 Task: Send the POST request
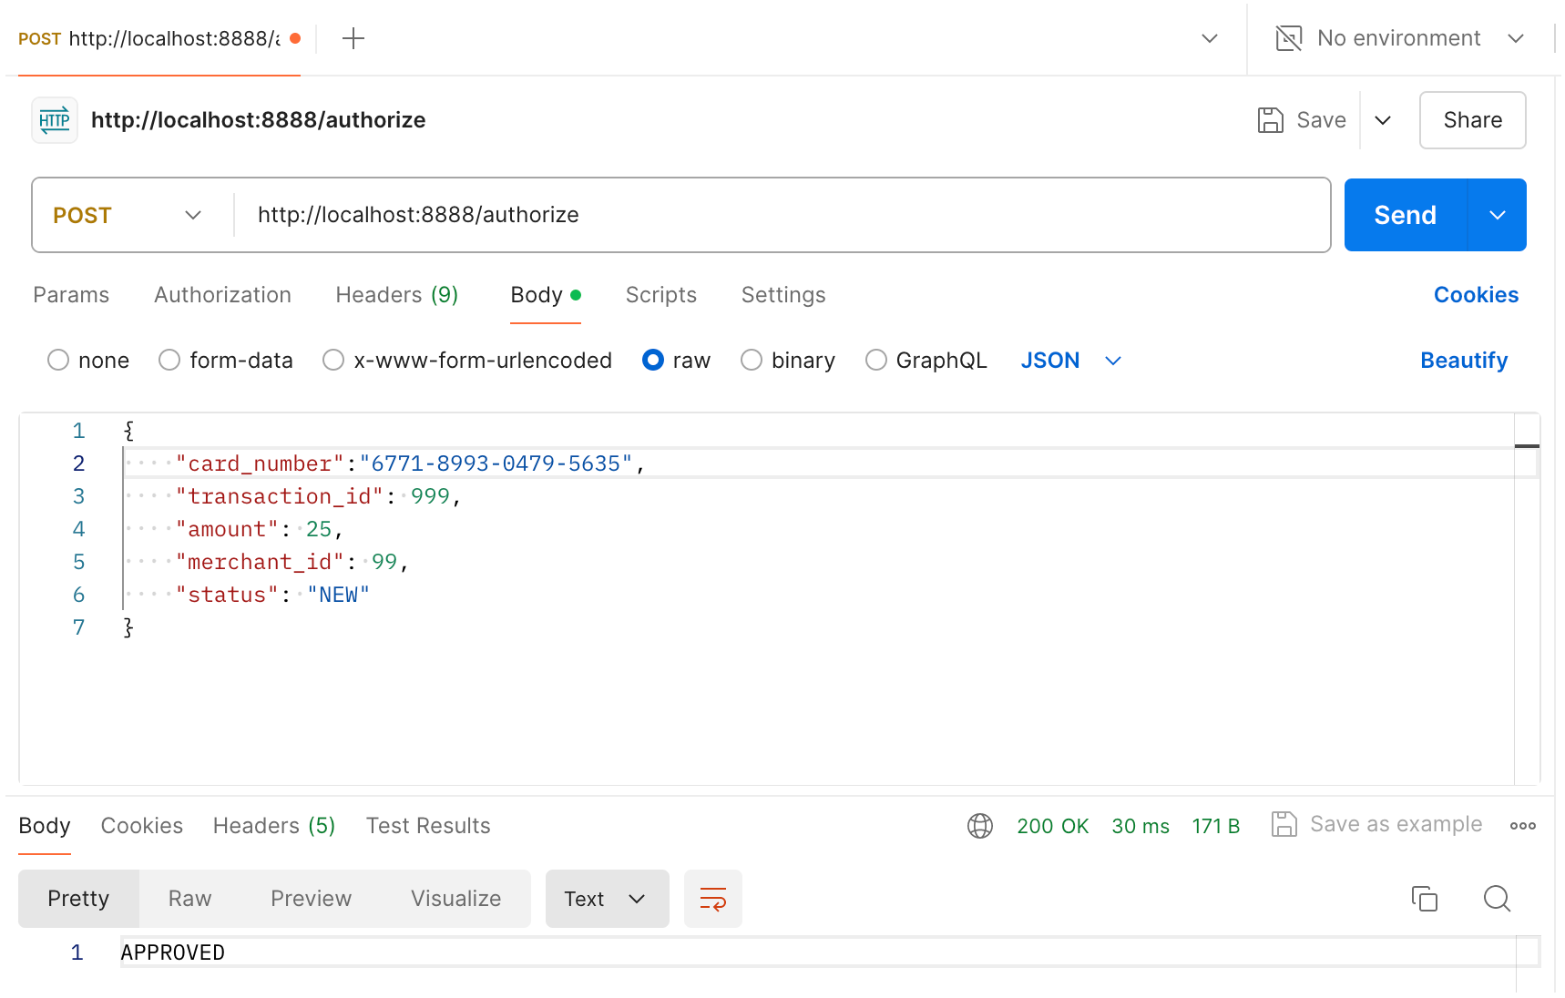click(x=1405, y=215)
